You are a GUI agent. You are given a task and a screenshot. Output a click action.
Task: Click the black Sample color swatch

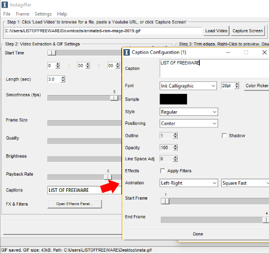[173, 99]
